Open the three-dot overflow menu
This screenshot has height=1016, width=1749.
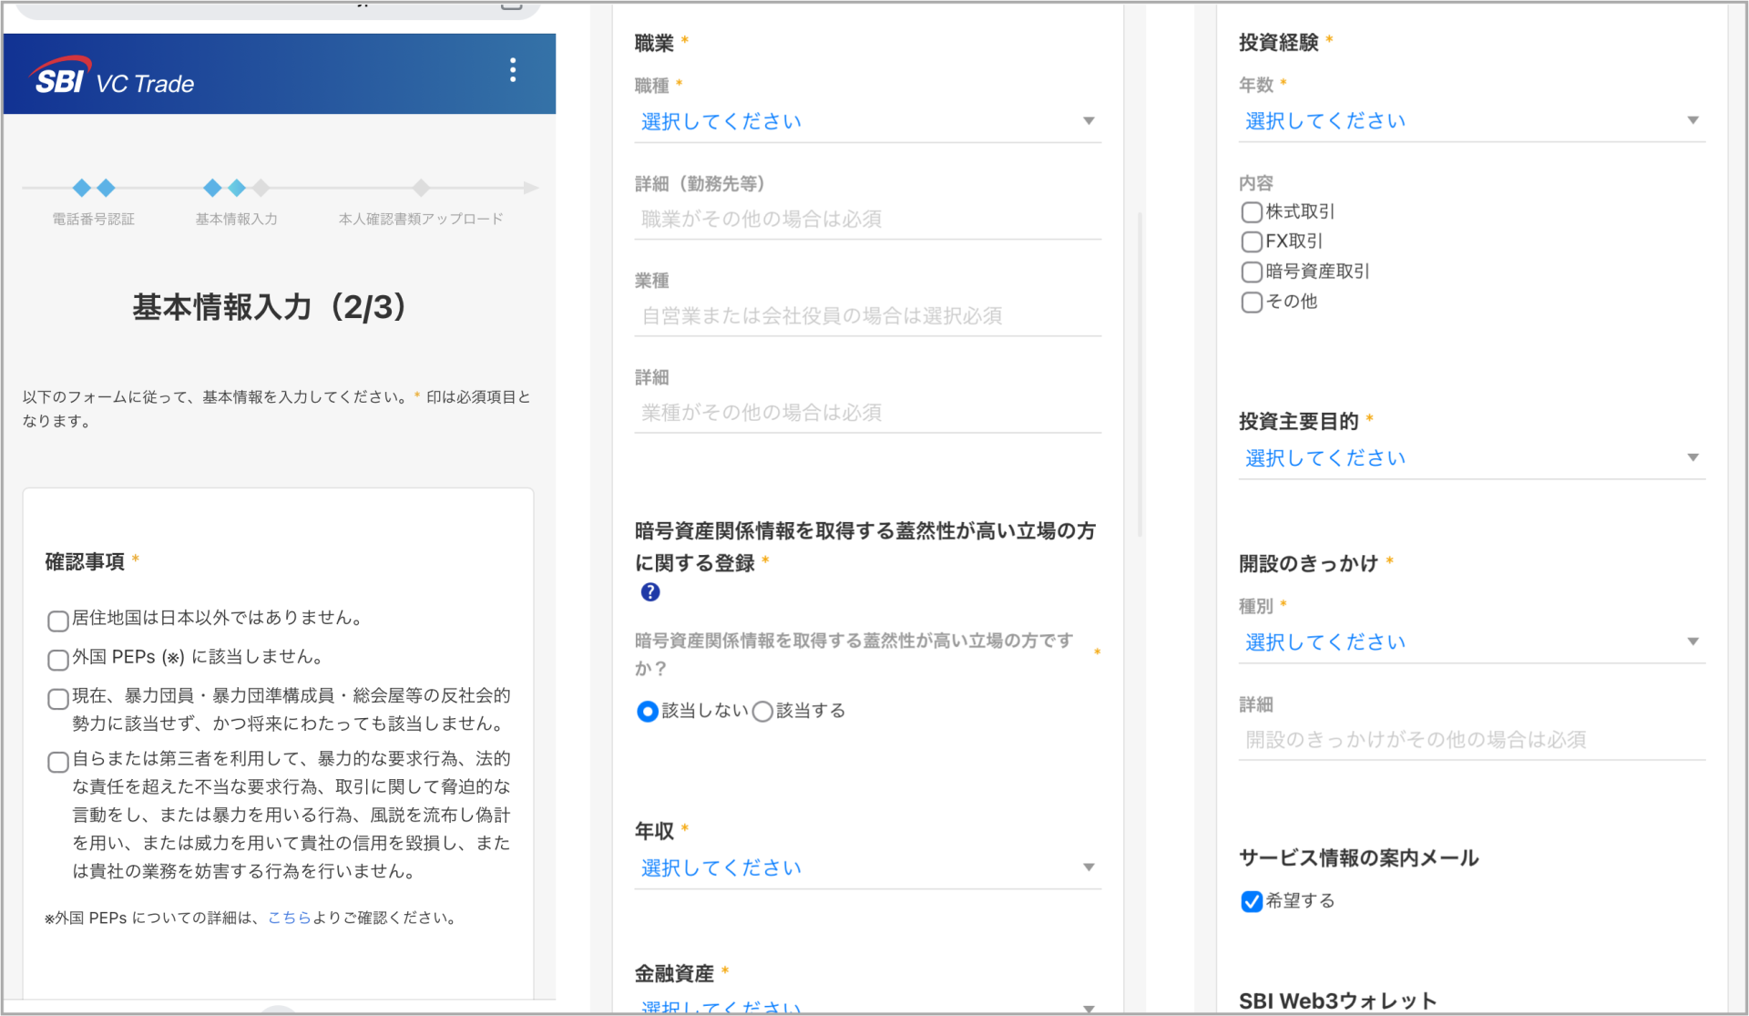(x=513, y=70)
